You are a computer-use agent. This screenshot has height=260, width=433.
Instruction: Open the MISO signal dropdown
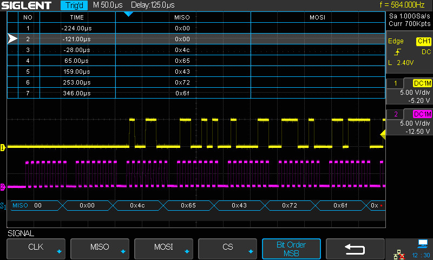tap(100, 249)
